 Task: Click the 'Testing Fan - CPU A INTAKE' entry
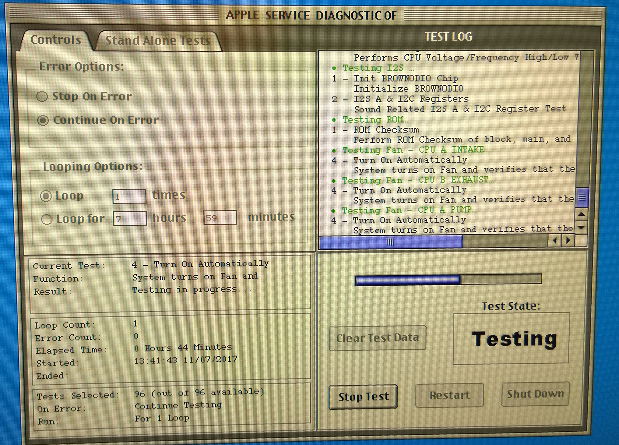[x=410, y=150]
